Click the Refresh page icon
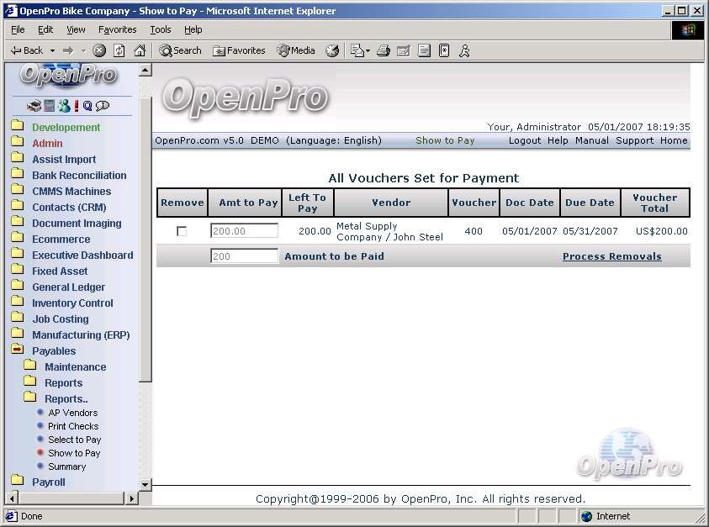The width and height of the screenshot is (709, 527). pos(119,50)
